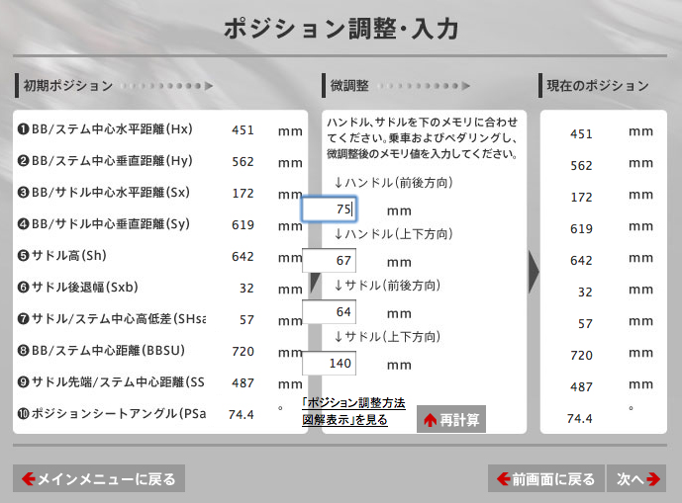The image size is (682, 503).
Task: Select the BB/ステム中心距離(BBSU) row label
Action: point(101,351)
